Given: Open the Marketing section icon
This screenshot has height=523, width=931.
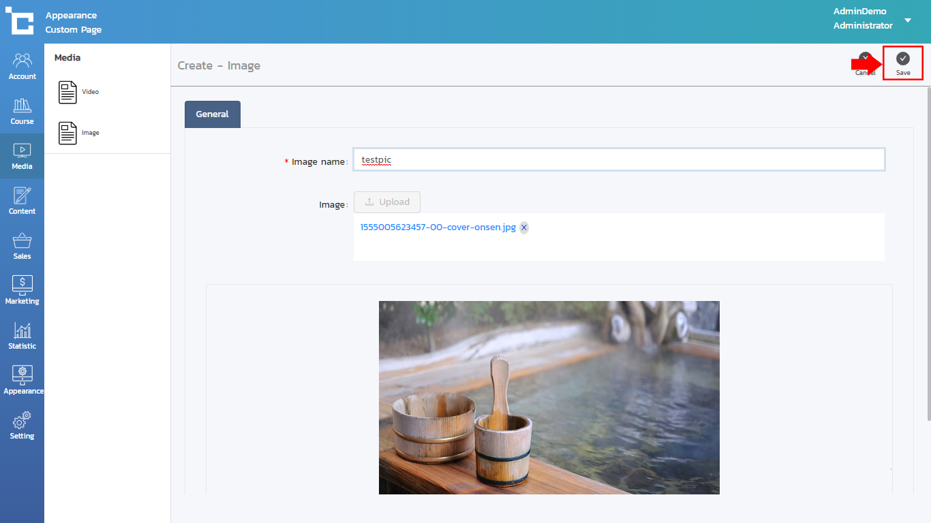Looking at the screenshot, I should 22,291.
